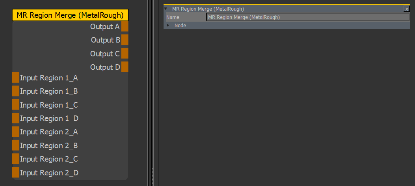
Task: Select the MR Region Merge node title bar
Action: coord(70,15)
